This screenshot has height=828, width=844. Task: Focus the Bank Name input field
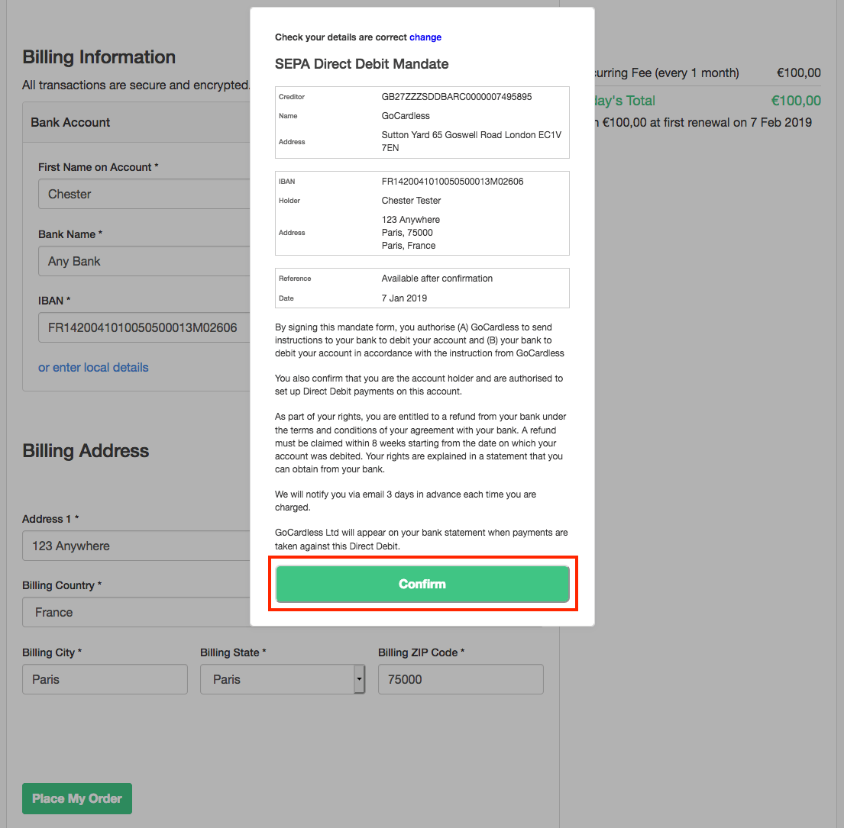tap(145, 261)
